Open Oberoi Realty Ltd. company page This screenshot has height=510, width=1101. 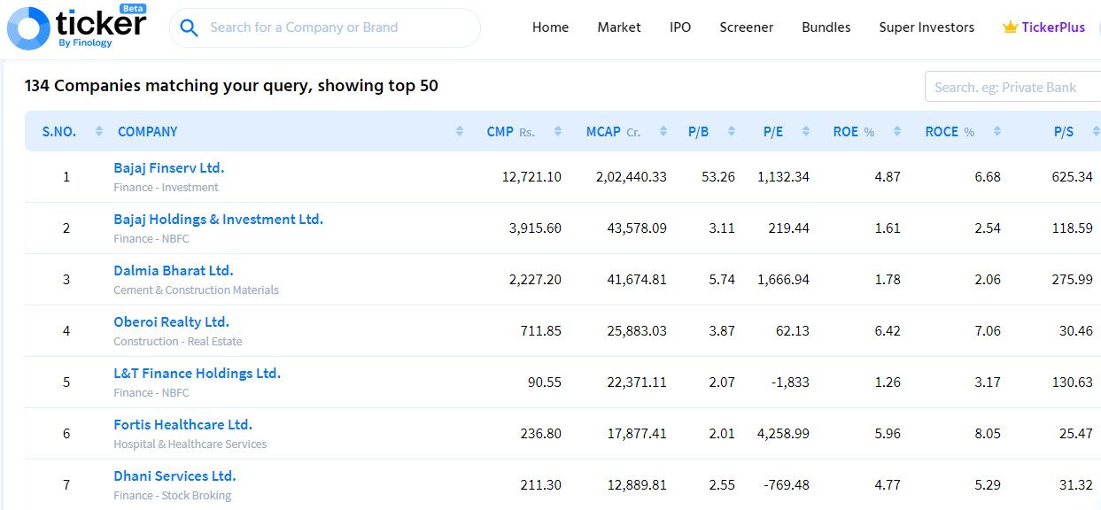[171, 321]
